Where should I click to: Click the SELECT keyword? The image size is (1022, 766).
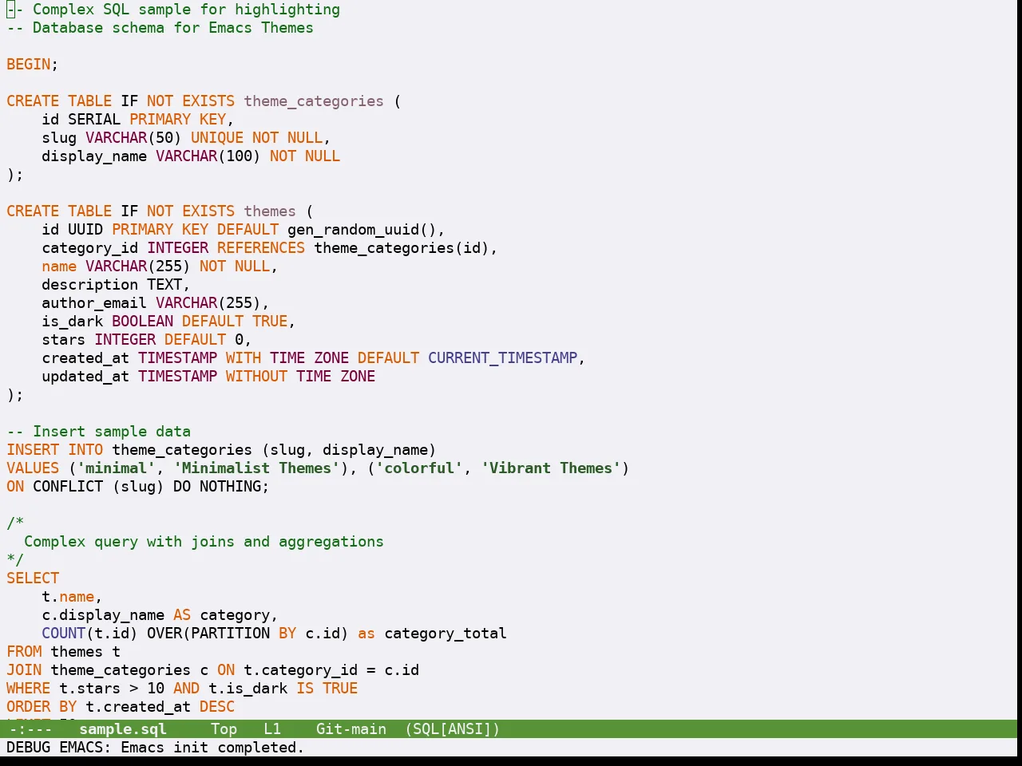click(x=33, y=578)
